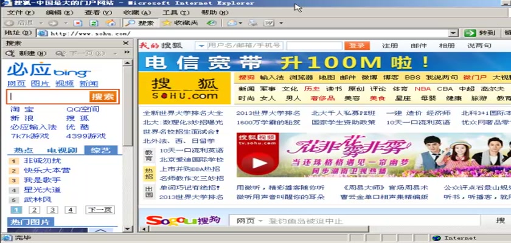
Task: Click the page horizontal scrollbar left arrow
Action: (x=144, y=228)
